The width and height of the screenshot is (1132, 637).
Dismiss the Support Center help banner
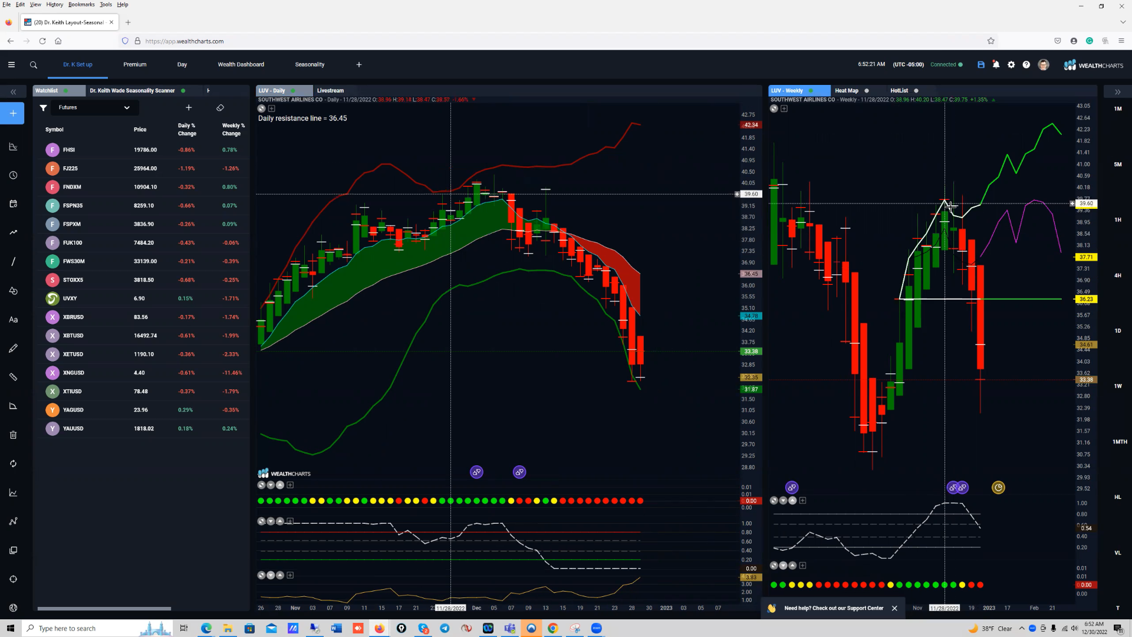click(x=894, y=609)
